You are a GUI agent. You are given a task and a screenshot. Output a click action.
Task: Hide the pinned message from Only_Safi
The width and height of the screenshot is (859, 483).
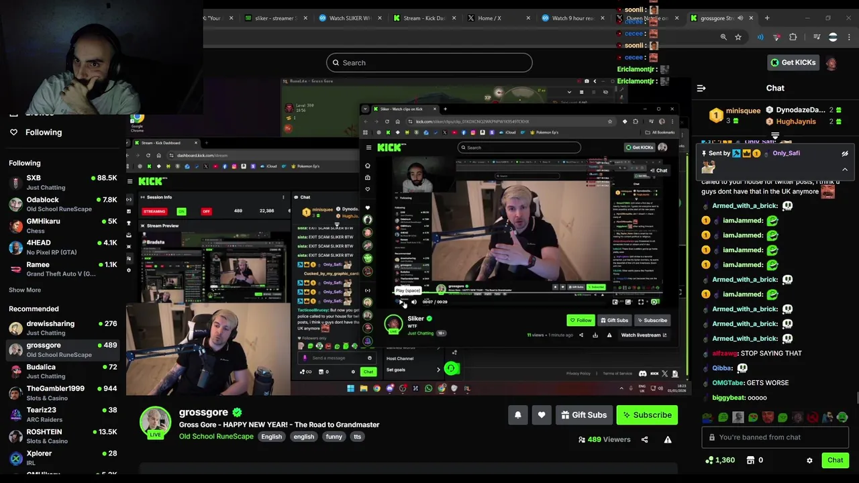pos(845,154)
